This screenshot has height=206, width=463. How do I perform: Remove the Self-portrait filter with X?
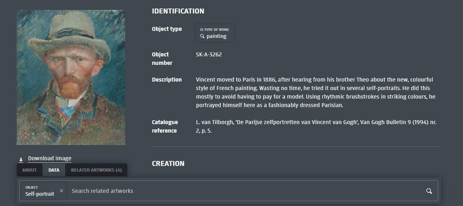point(62,191)
